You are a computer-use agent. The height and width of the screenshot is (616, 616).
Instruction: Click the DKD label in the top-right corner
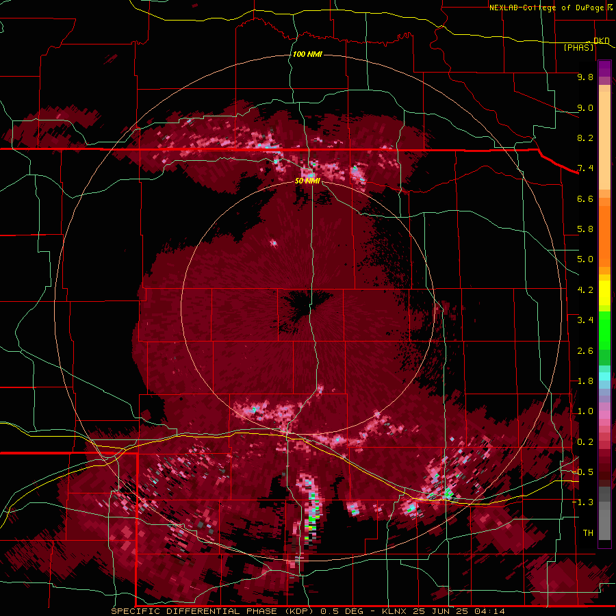click(x=602, y=40)
